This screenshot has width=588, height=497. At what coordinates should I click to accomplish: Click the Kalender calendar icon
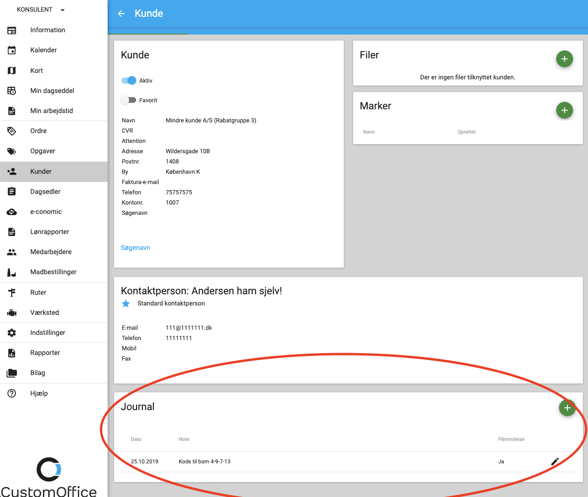pyautogui.click(x=12, y=50)
